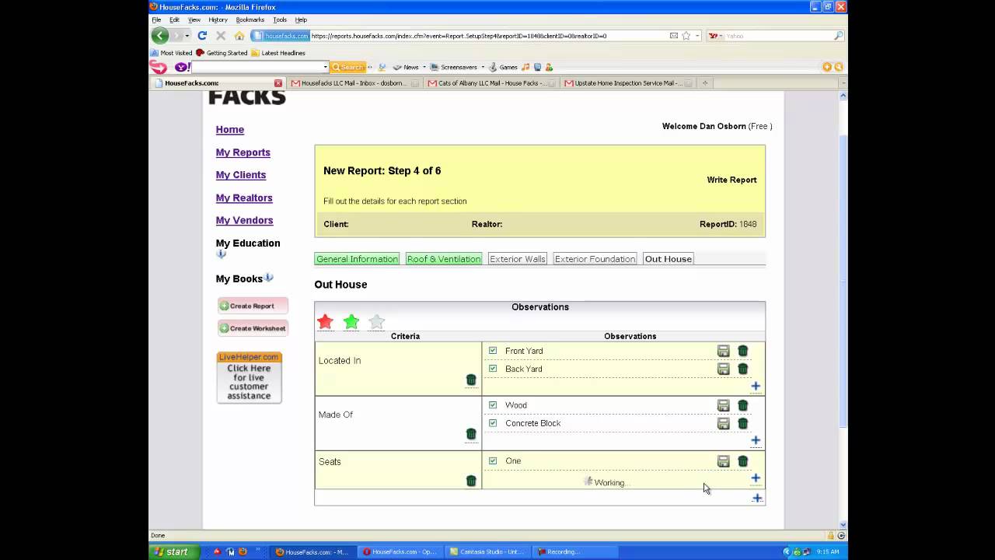This screenshot has height=560, width=995.
Task: Click the gray star icon
Action: 376,321
